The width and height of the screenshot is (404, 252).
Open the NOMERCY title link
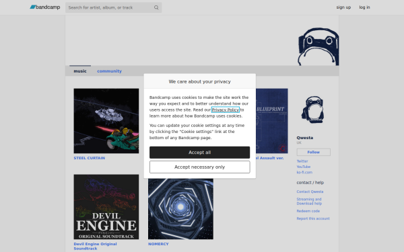tap(158, 244)
